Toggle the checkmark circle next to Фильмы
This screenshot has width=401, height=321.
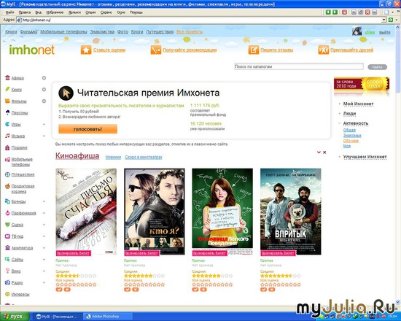click(x=44, y=101)
